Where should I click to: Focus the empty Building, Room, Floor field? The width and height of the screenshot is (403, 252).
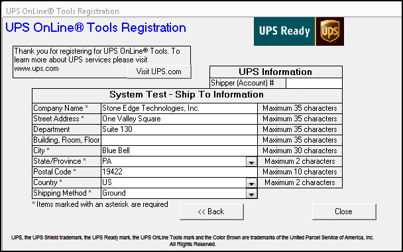pos(179,140)
